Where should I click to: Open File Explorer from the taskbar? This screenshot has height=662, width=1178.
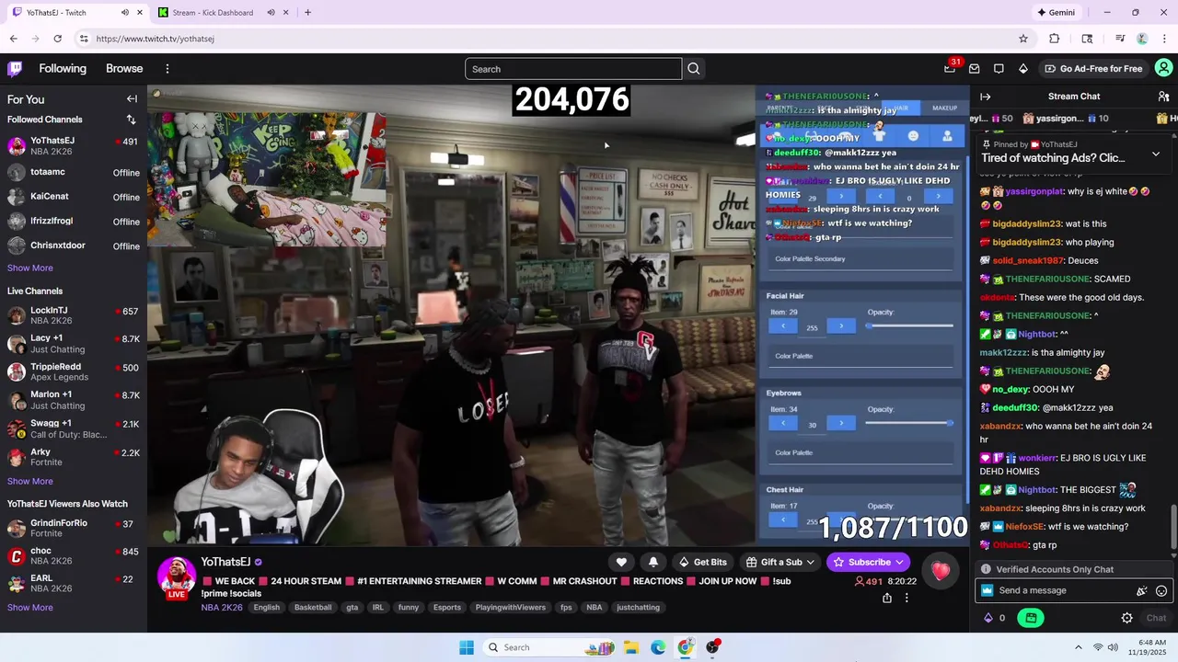tap(631, 647)
